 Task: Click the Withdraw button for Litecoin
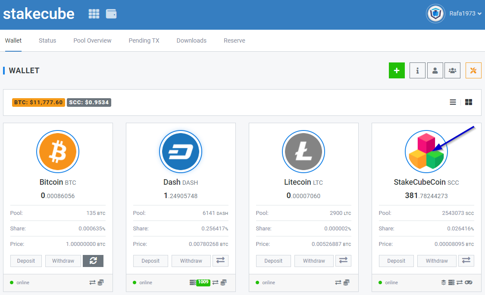[x=314, y=261]
